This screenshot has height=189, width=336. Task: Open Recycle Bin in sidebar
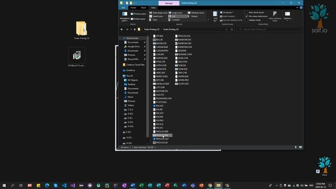(133, 59)
